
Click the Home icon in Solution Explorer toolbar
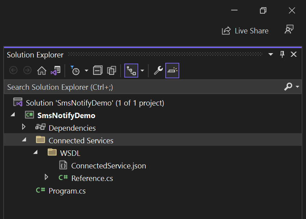pos(42,71)
